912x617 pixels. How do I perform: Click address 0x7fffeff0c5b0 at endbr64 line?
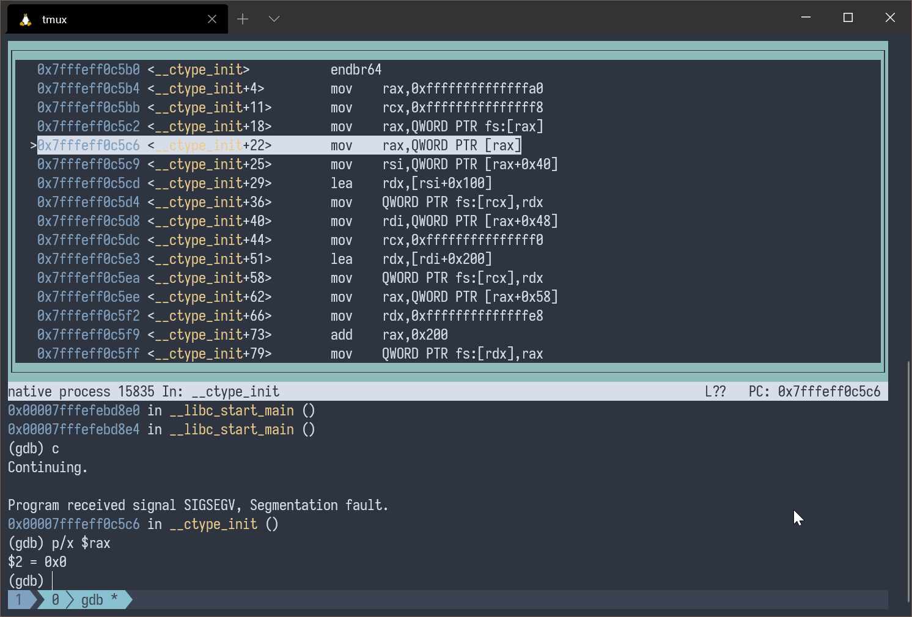coord(89,70)
